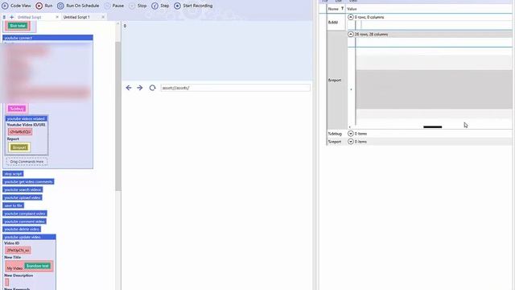
Task: Reload the embedded browser page
Action: tap(152, 88)
